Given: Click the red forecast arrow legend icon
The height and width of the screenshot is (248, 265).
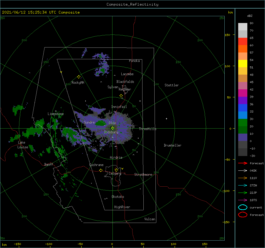Looking at the screenshot, I should 243,163.
